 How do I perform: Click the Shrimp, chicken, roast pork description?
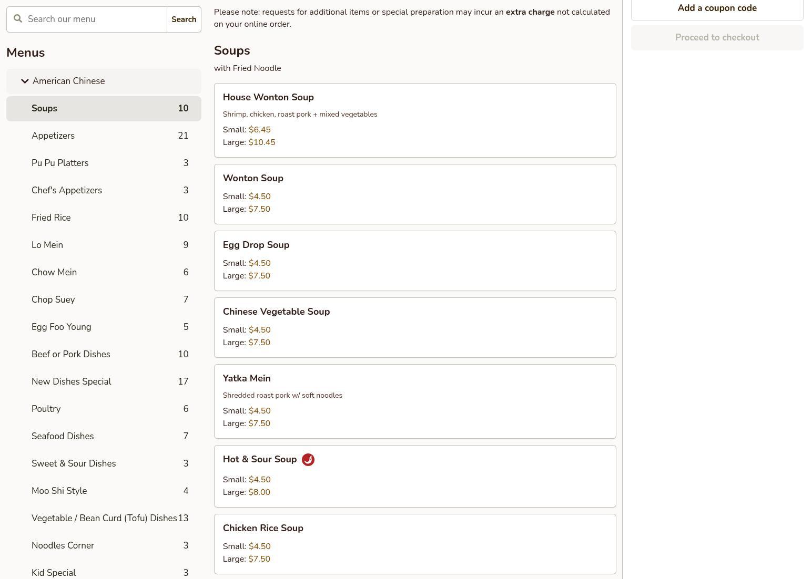(300, 115)
